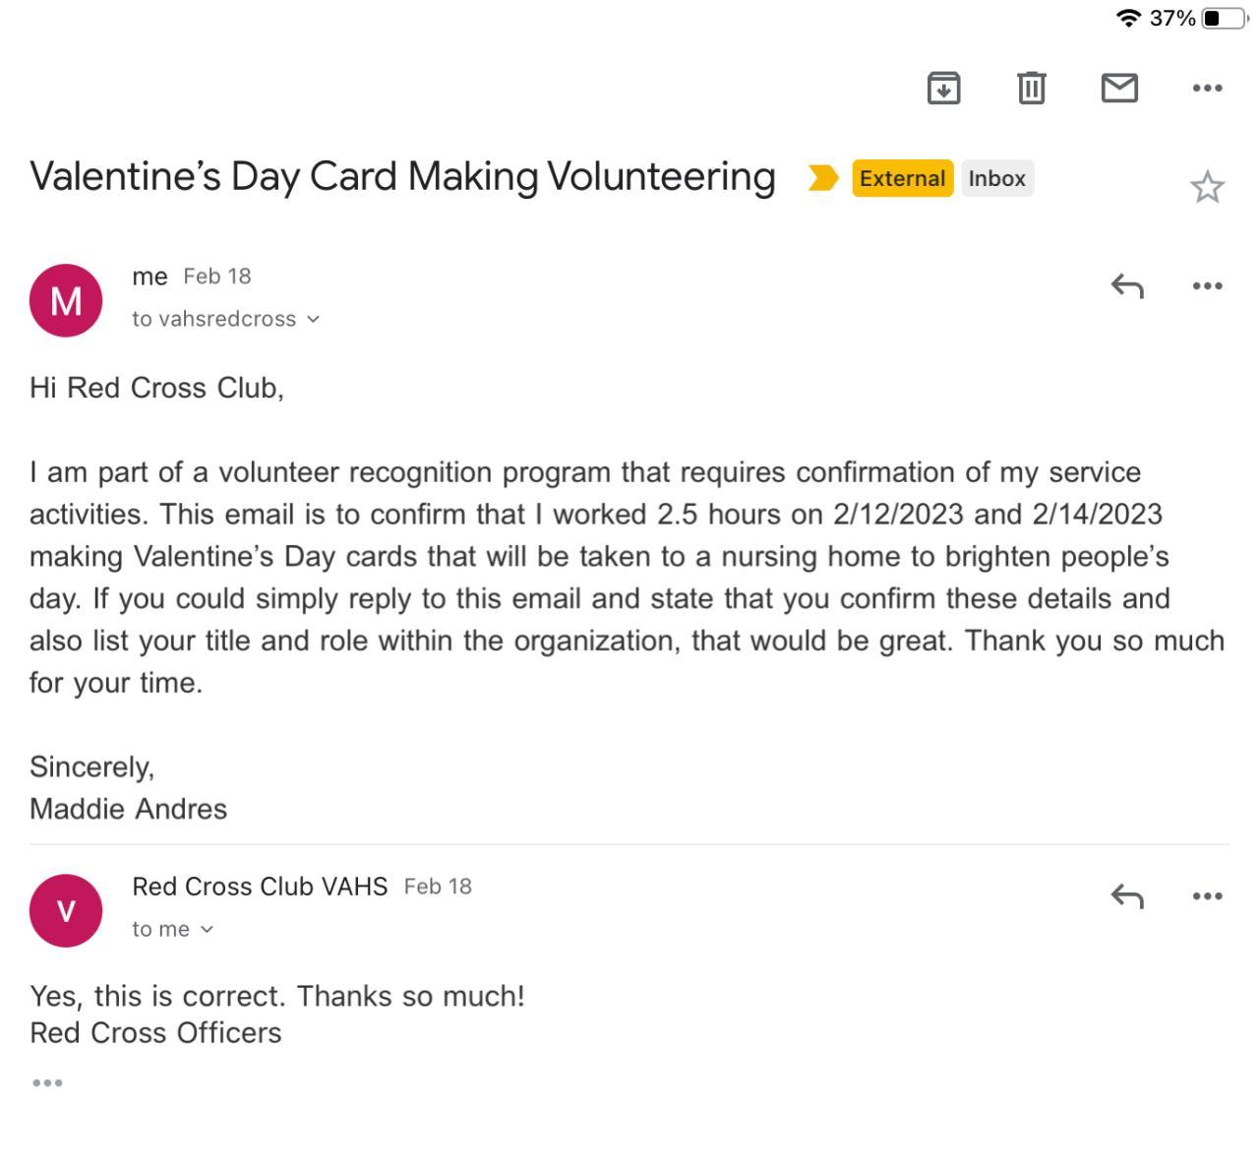Archive this email conversation

click(943, 89)
